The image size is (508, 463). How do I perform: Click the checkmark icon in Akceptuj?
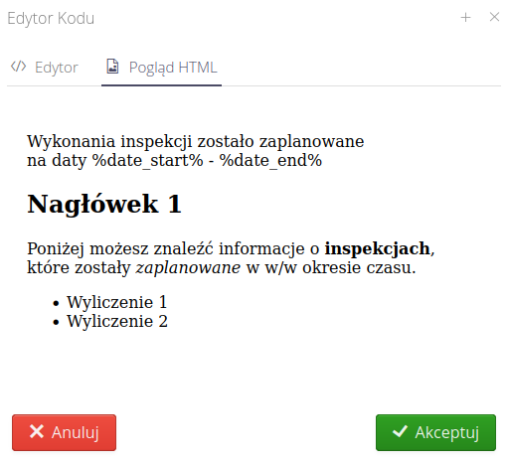pos(400,431)
